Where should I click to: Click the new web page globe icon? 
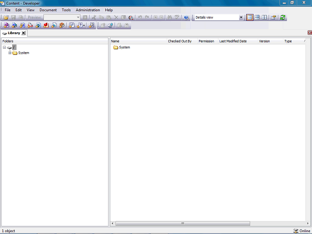(38, 25)
